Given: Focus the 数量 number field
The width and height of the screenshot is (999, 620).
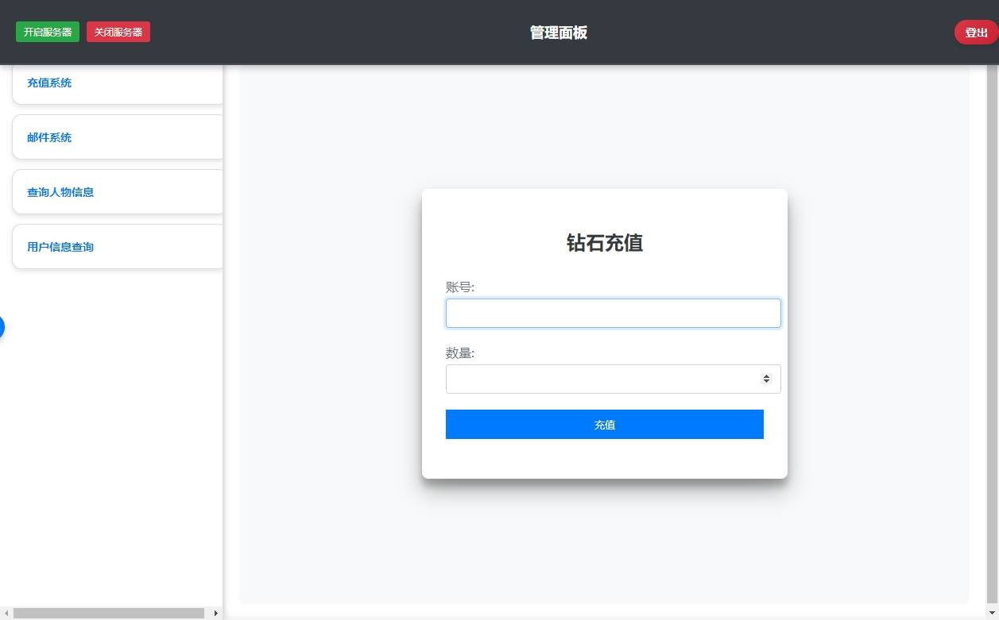Looking at the screenshot, I should click(613, 379).
